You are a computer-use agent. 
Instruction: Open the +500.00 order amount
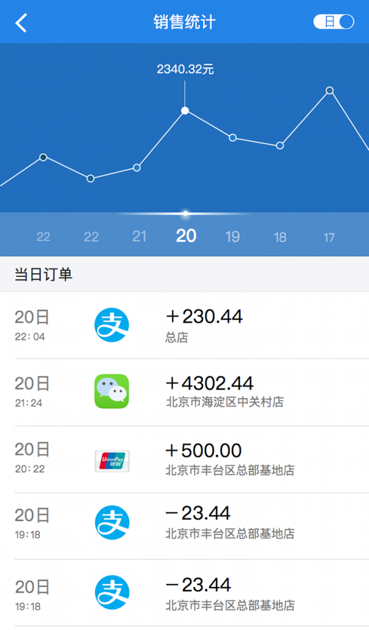(x=204, y=451)
